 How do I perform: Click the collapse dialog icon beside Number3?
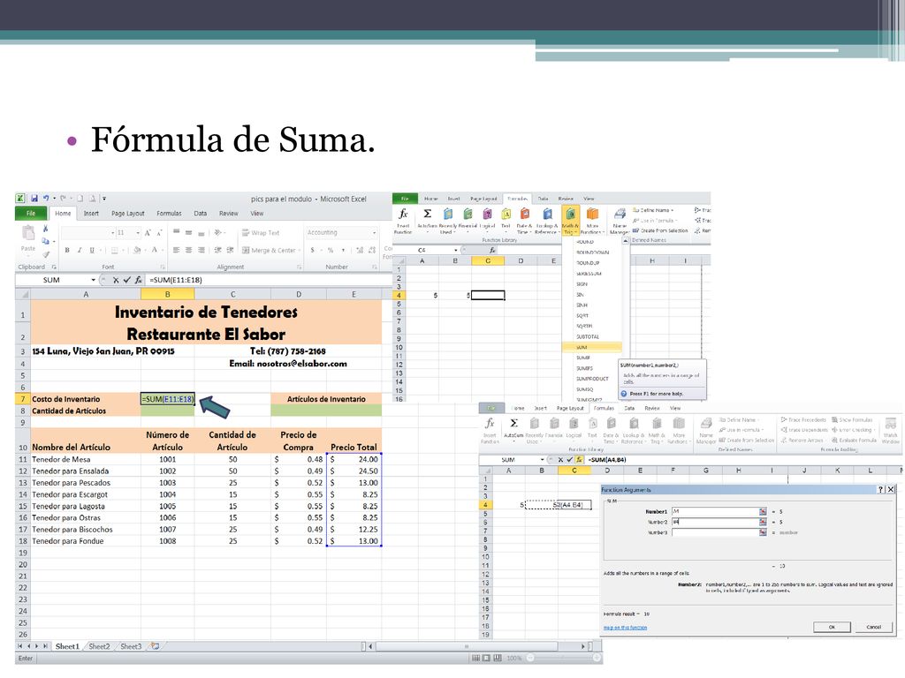click(x=763, y=532)
